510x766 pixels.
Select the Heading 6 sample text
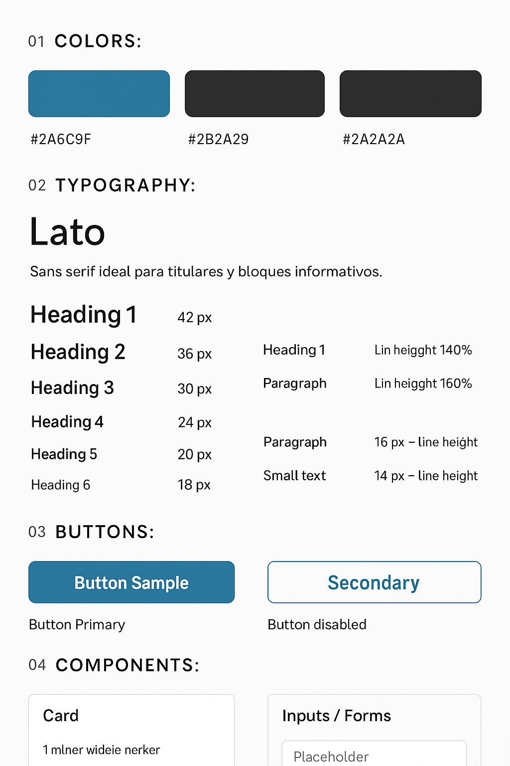[60, 485]
